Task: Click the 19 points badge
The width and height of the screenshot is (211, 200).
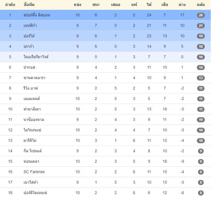Action: (201, 36)
